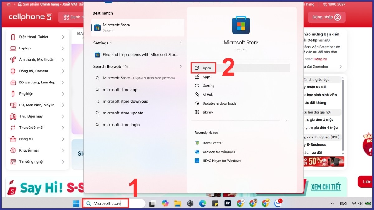Open Sticky Notes from the taskbar

pos(215,203)
